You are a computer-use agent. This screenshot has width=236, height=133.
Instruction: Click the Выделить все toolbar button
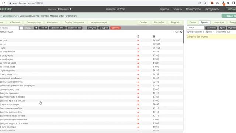[x=74, y=28]
